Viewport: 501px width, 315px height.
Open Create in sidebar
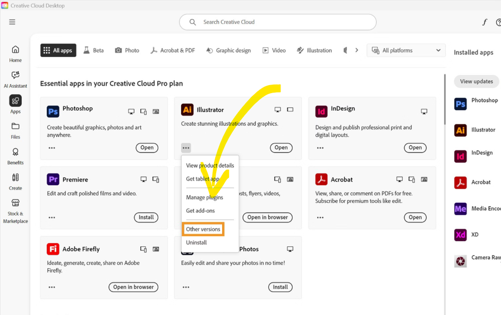pos(15,182)
